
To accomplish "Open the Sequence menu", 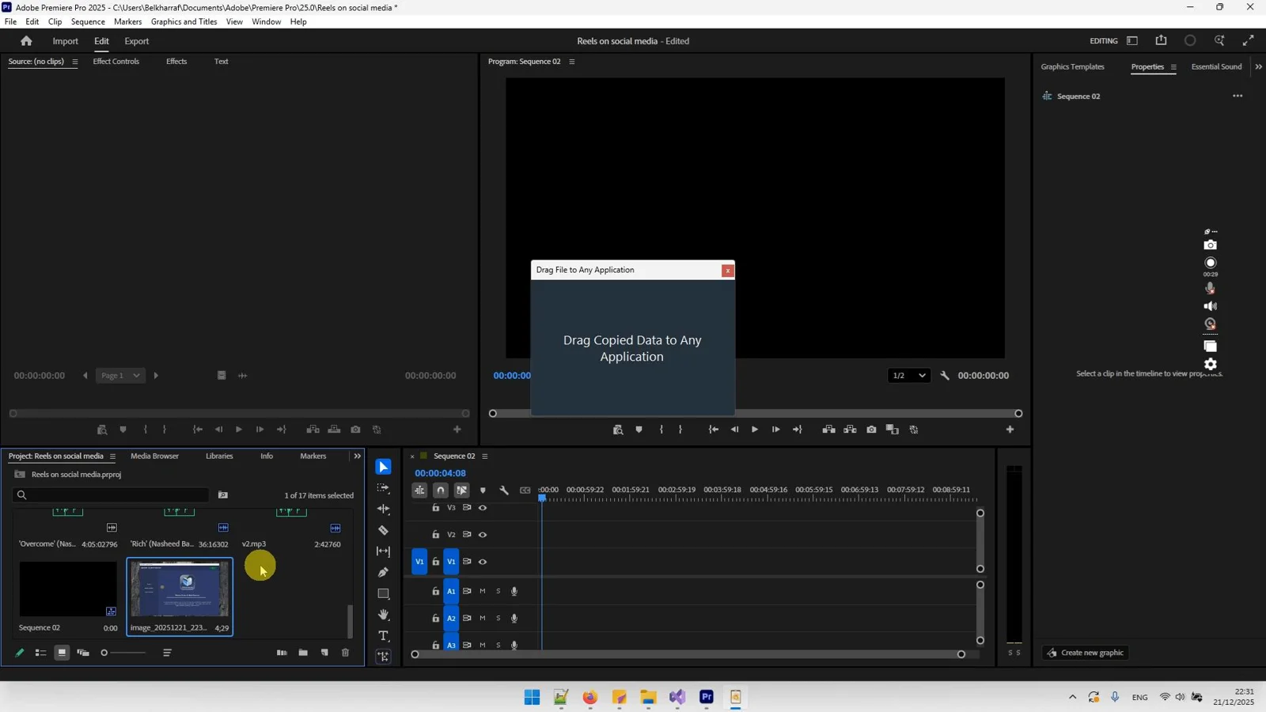I will 88,21.
